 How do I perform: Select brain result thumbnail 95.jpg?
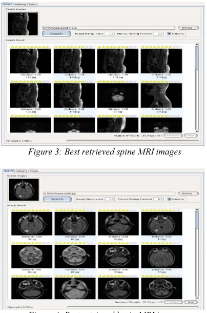click(x=32, y=257)
